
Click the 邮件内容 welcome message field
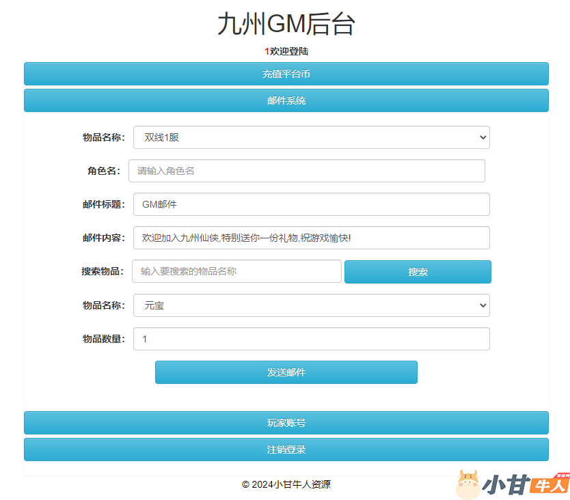coord(311,238)
